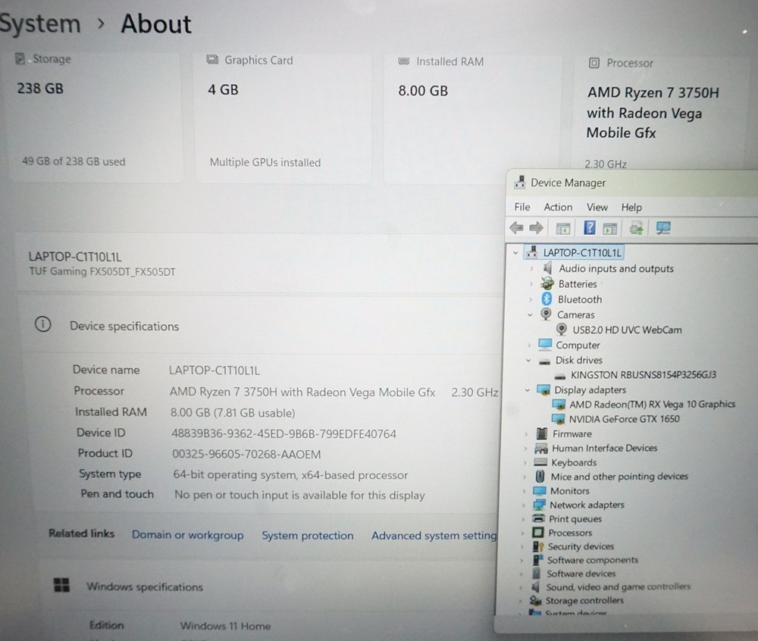758x641 pixels.
Task: Click the Bluetooth category icon
Action: point(547,299)
